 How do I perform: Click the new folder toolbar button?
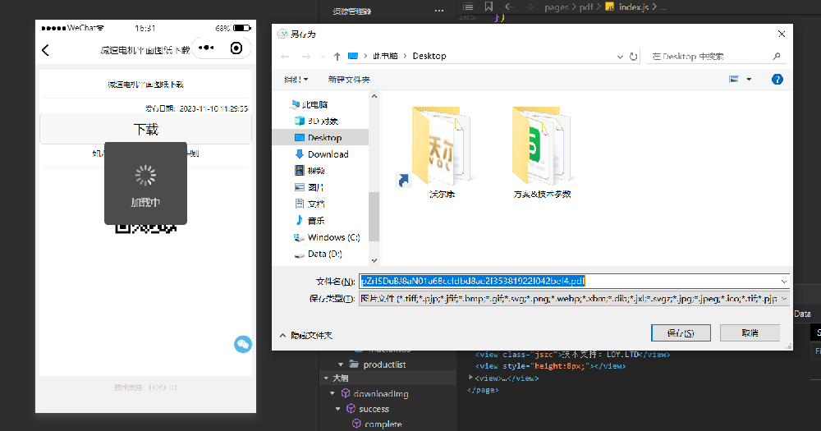coord(349,80)
